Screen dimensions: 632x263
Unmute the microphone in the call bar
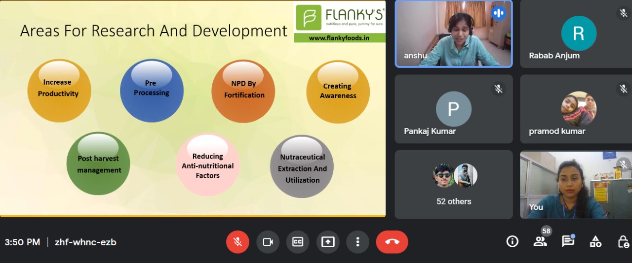coord(237,242)
